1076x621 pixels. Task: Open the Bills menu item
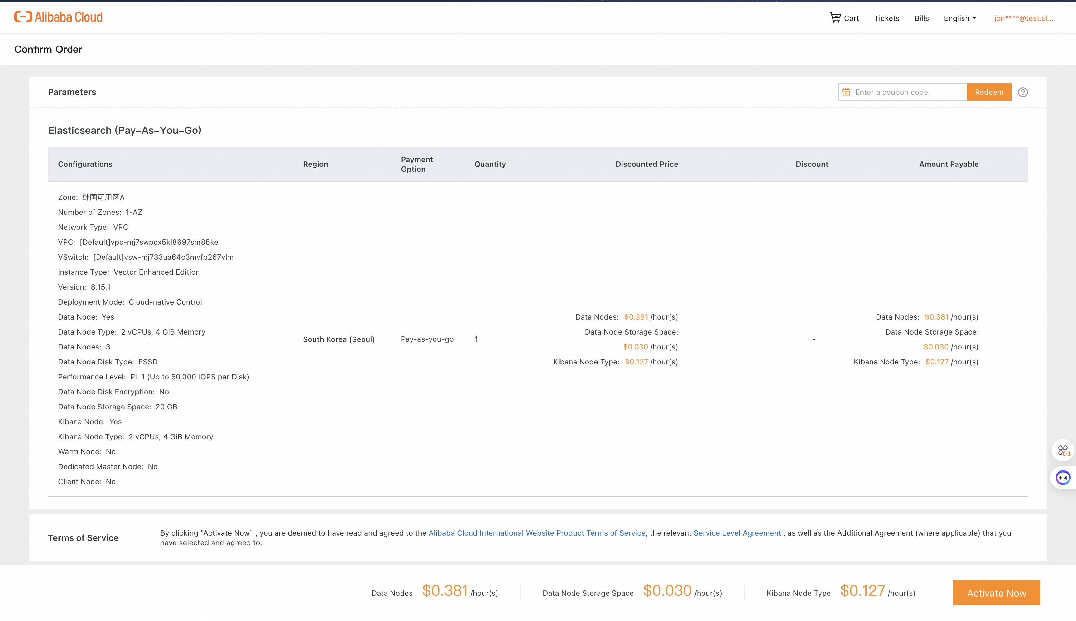(x=921, y=18)
